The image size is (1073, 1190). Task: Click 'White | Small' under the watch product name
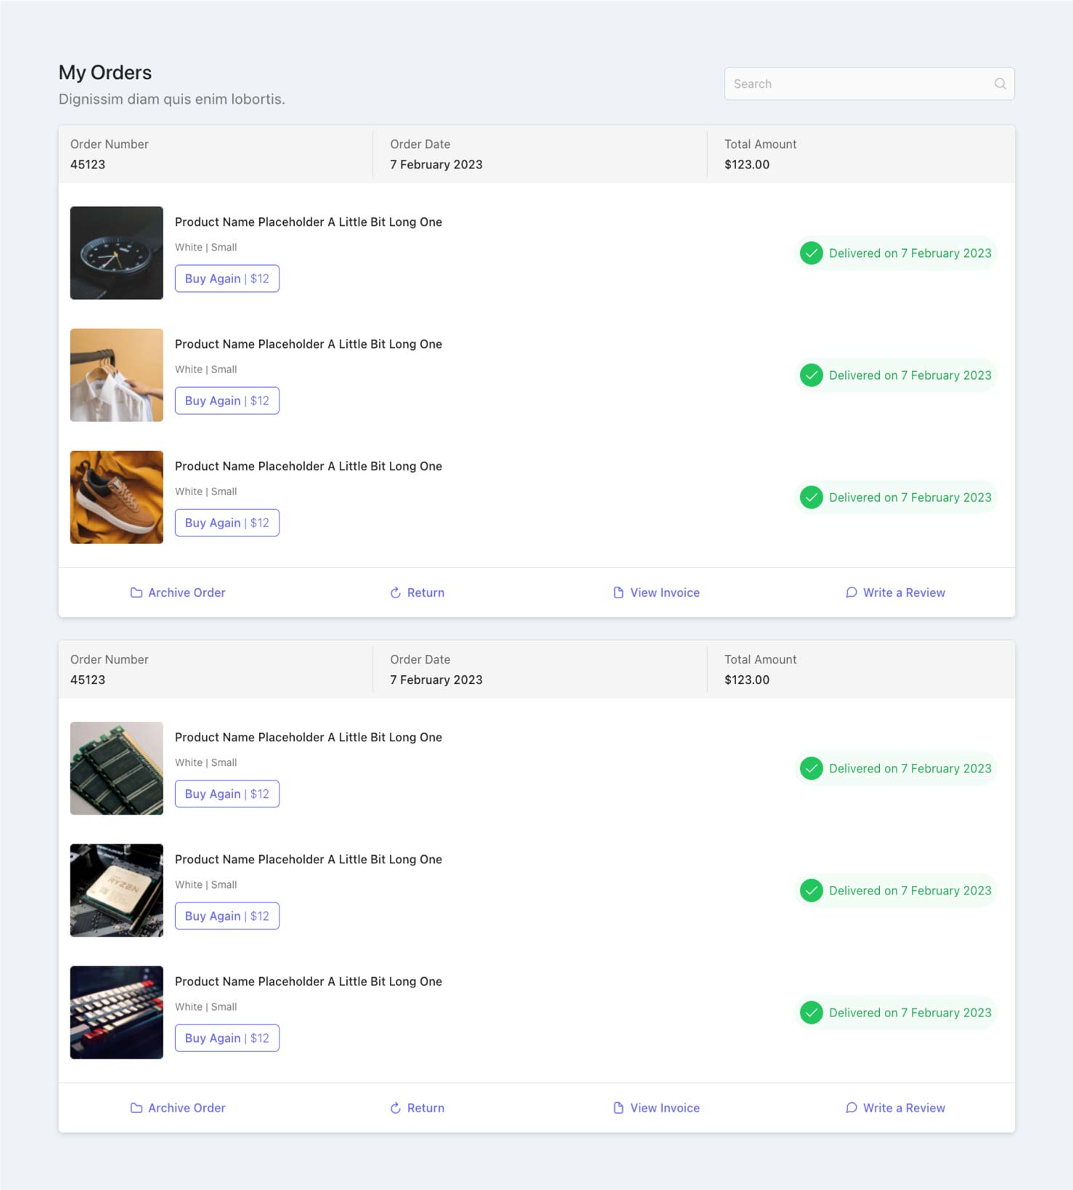point(206,248)
